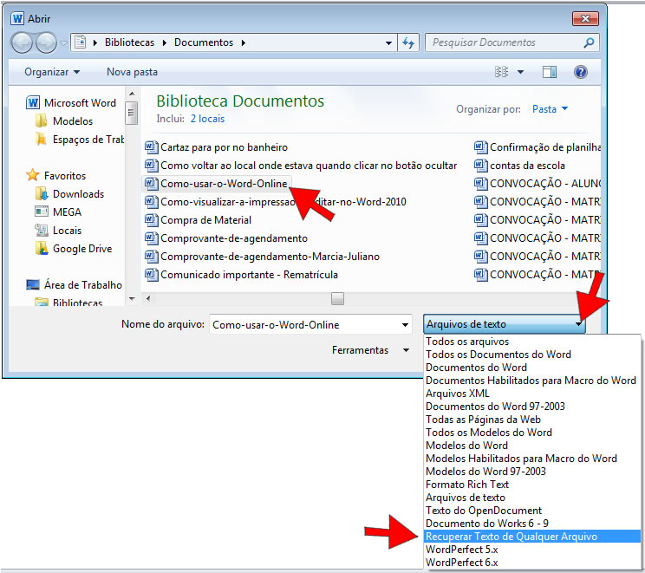Select Todos os arquivos file type
This screenshot has width=645, height=573.
[532, 341]
